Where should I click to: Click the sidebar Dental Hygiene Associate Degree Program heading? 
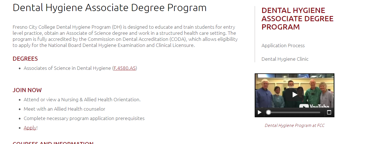click(297, 19)
